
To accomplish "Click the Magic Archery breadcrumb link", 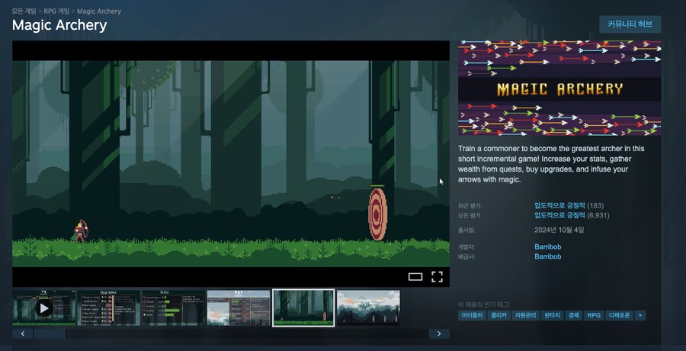I will coord(99,11).
